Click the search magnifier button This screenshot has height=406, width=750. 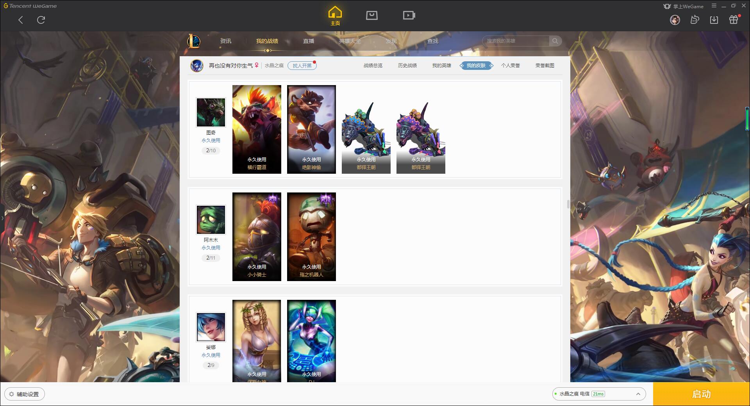pyautogui.click(x=555, y=41)
